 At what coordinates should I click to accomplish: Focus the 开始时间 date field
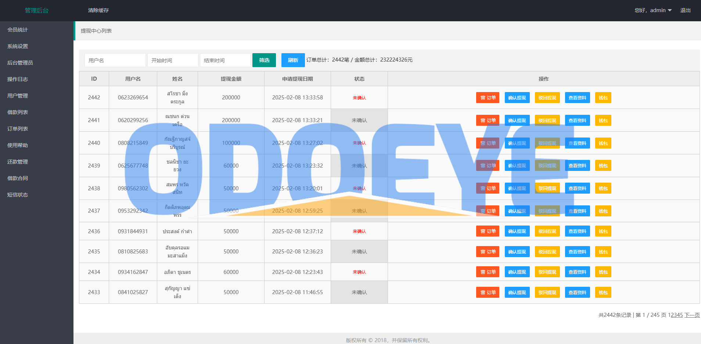coord(173,60)
